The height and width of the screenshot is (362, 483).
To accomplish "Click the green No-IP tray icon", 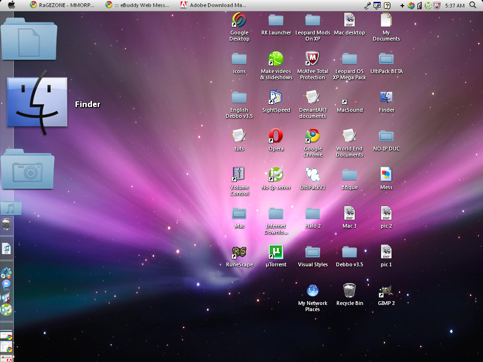I will [x=428, y=6].
